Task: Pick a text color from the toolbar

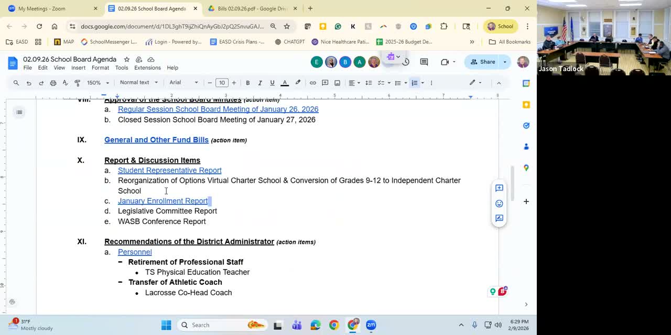Action: (285, 83)
